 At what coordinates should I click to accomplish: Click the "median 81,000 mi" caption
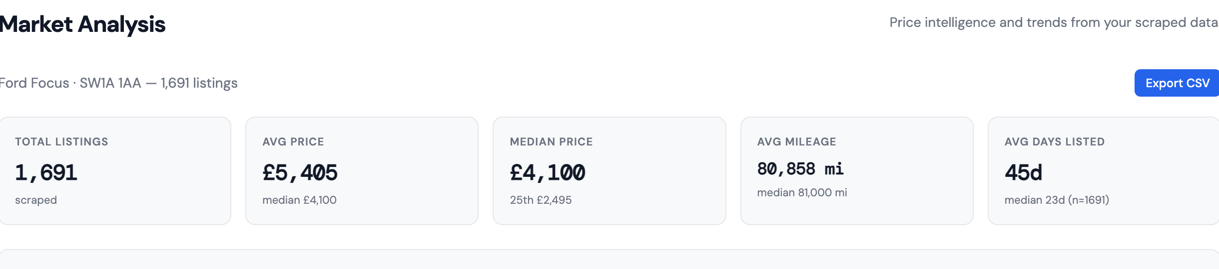pos(802,193)
